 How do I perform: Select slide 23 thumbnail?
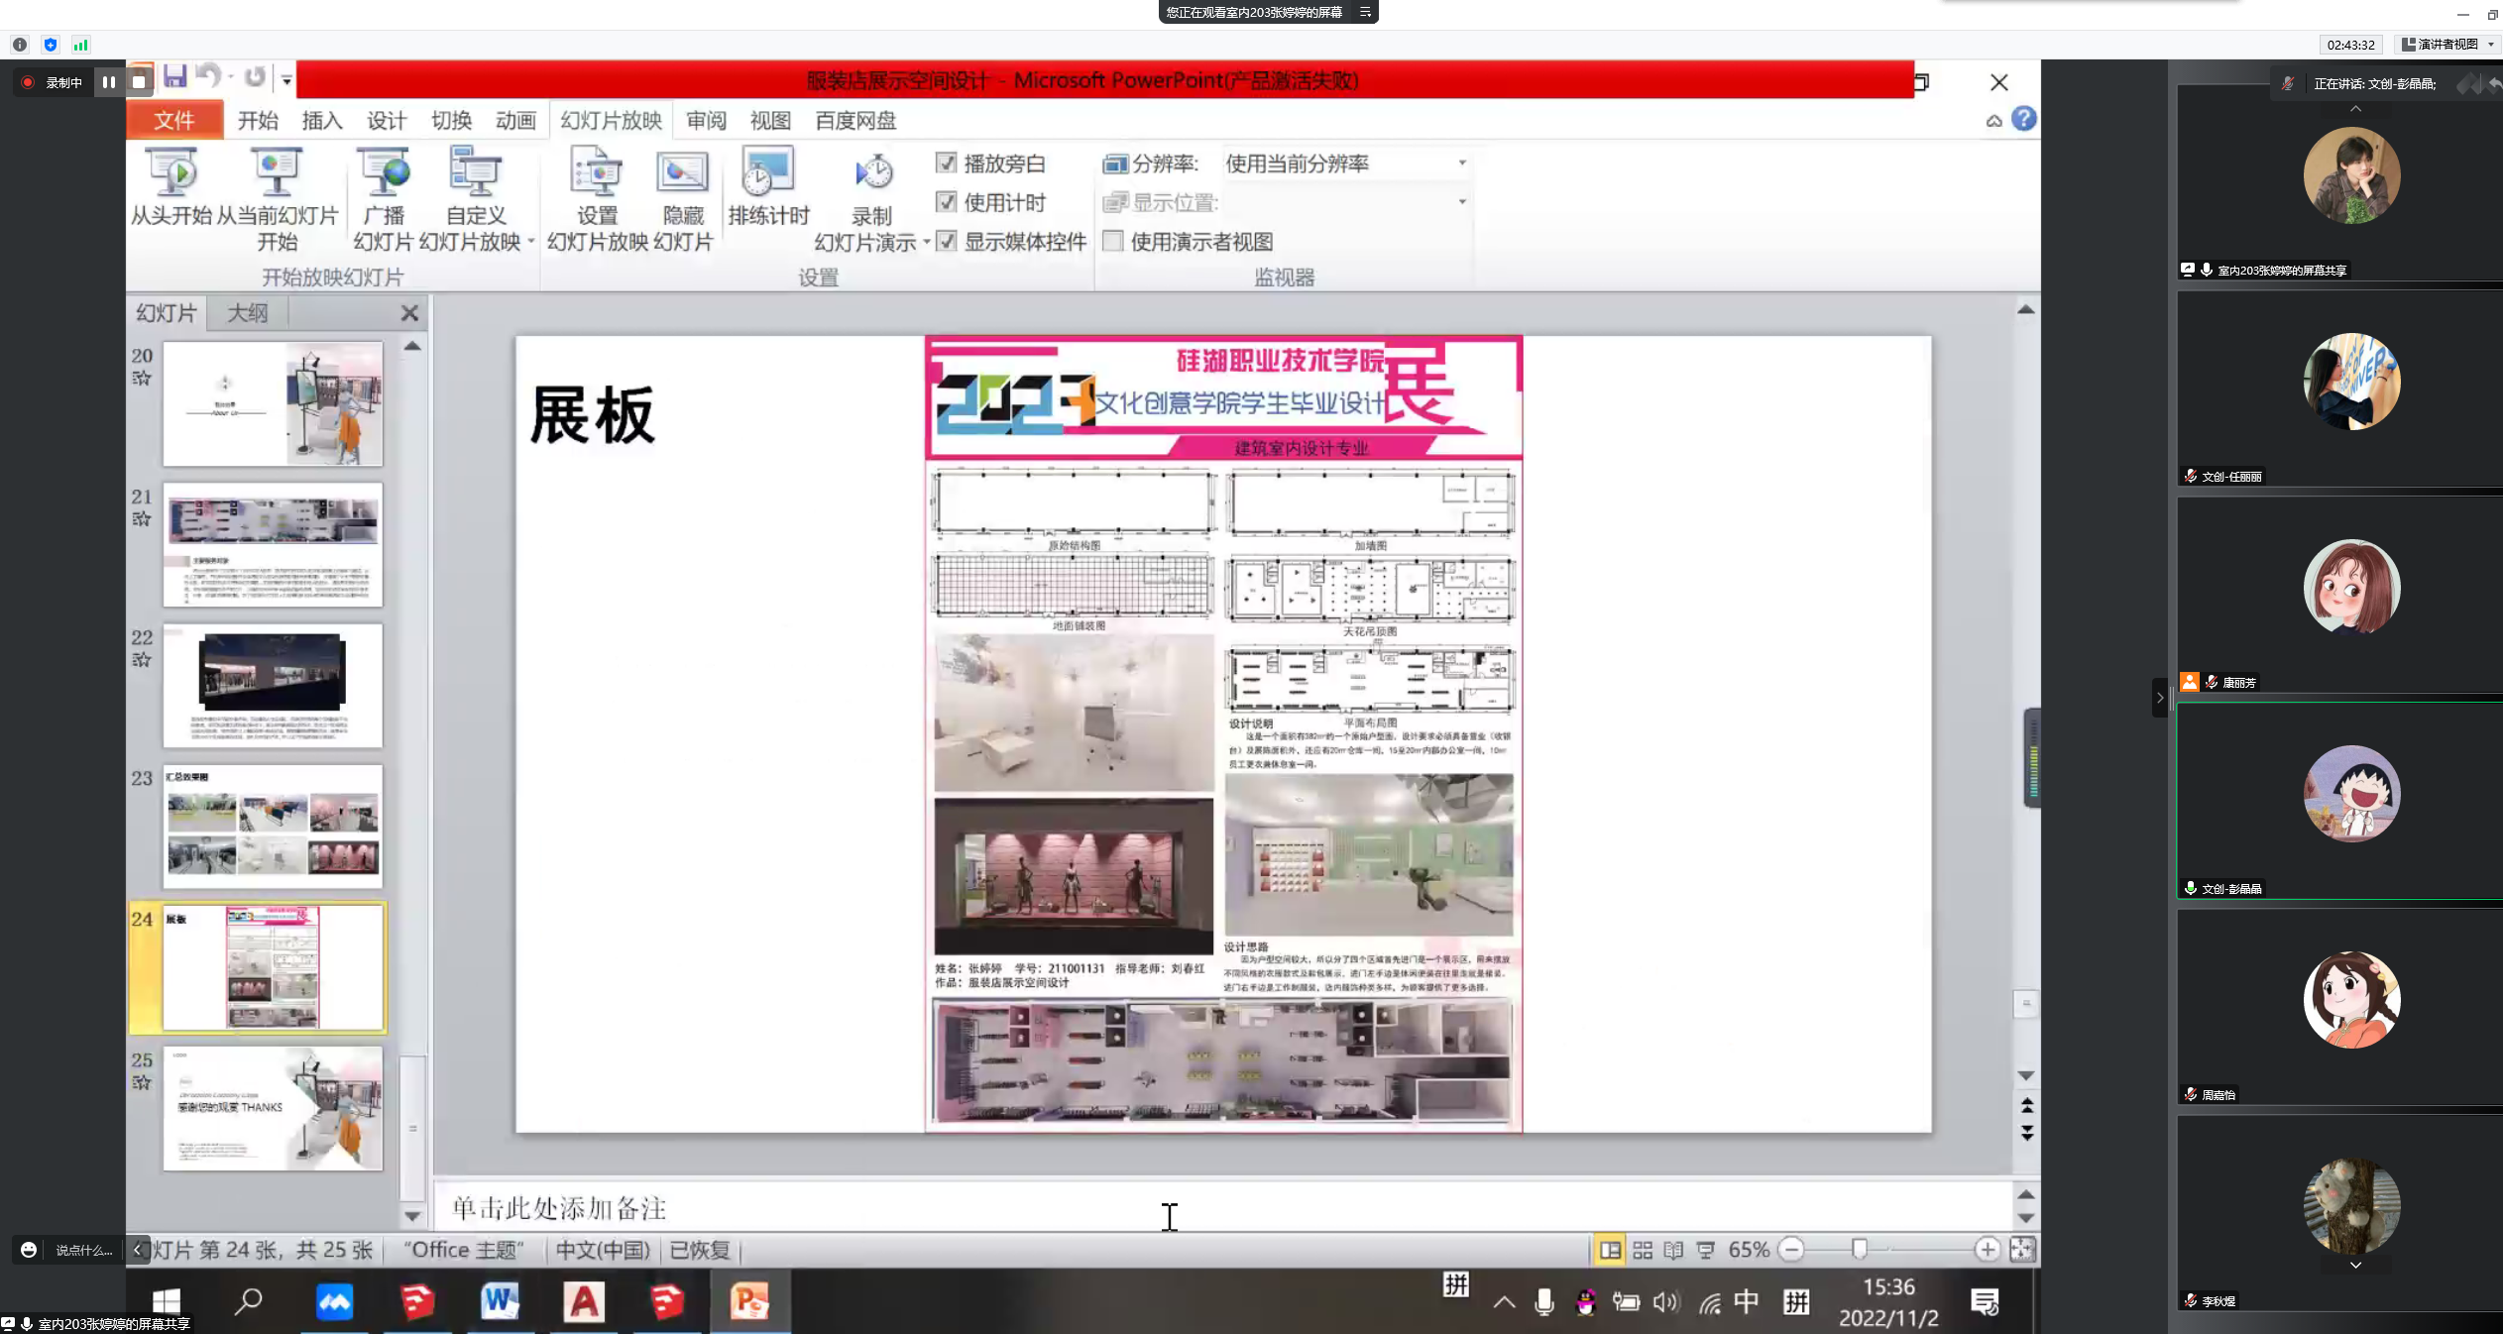273,826
